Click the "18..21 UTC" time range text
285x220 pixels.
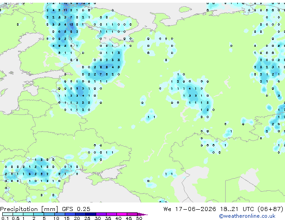tap(238, 209)
